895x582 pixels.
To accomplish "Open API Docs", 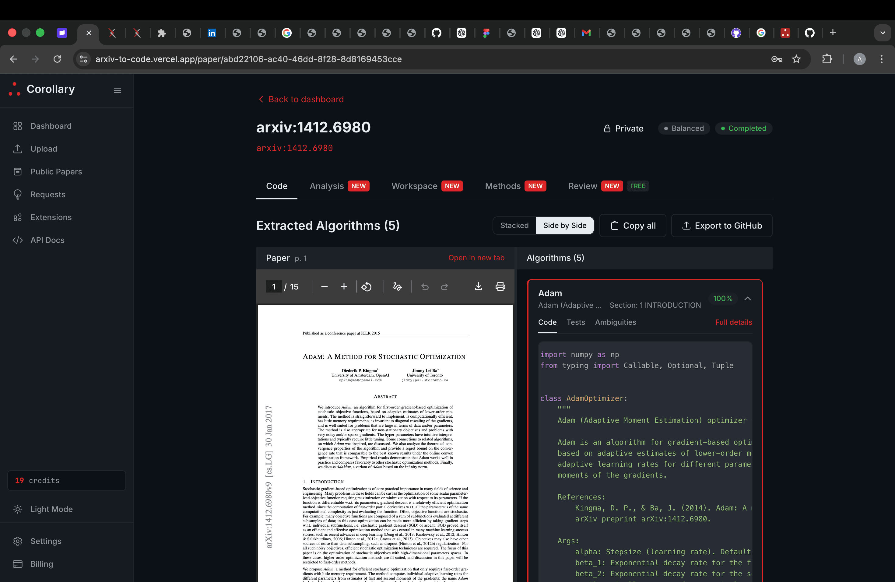I will 47,240.
